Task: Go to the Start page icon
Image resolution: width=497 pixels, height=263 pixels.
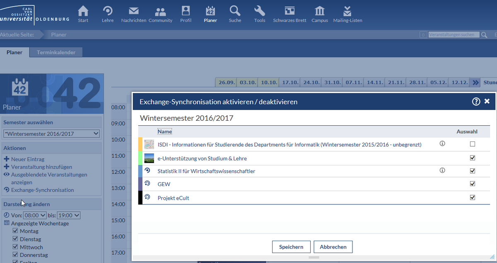Action: point(83,11)
